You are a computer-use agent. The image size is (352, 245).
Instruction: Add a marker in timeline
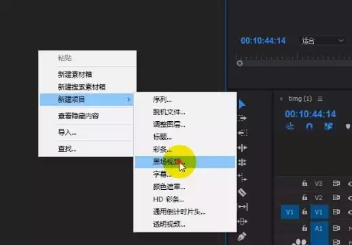point(348,127)
